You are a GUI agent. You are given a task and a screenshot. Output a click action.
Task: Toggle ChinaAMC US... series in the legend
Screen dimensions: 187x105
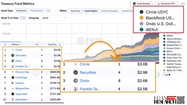(173, 55)
